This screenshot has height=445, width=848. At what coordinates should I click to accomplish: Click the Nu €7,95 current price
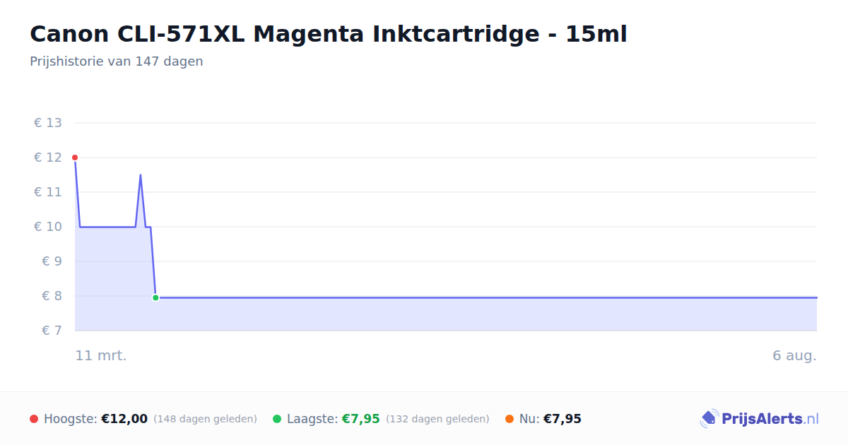(x=563, y=419)
